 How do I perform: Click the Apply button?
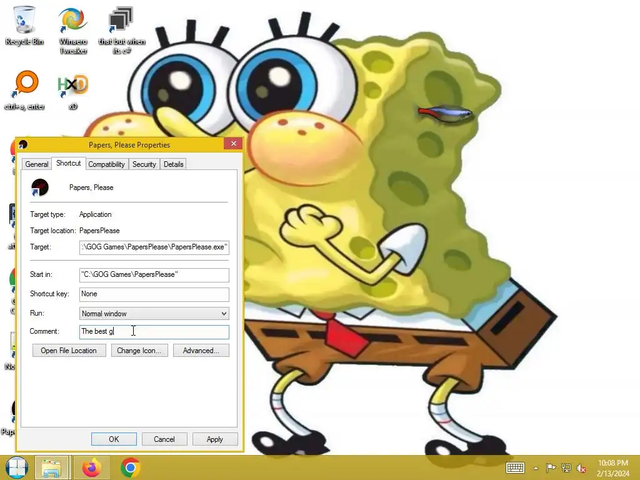click(215, 439)
